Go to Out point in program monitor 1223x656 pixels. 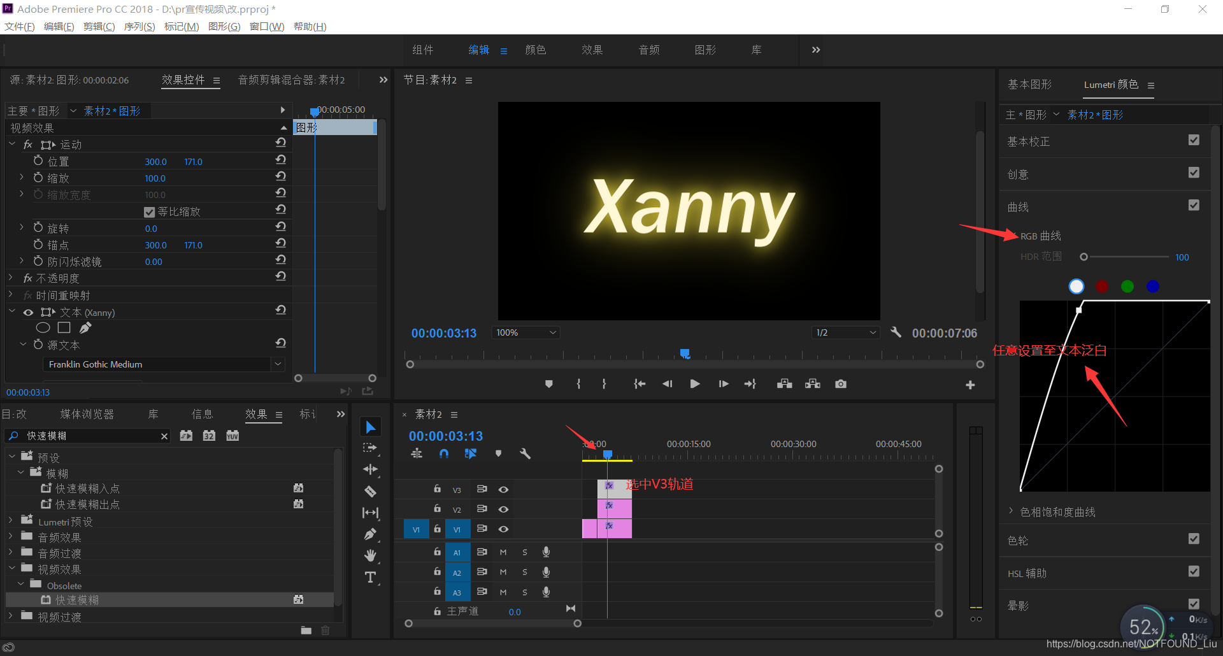[x=750, y=384]
